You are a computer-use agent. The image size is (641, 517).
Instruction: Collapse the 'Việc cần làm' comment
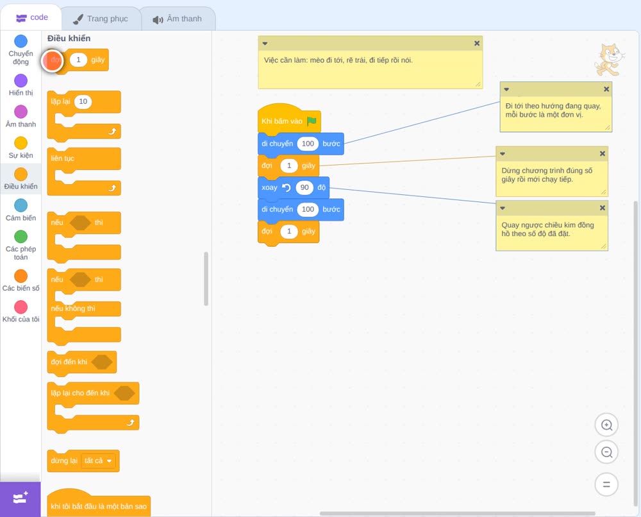(x=265, y=44)
